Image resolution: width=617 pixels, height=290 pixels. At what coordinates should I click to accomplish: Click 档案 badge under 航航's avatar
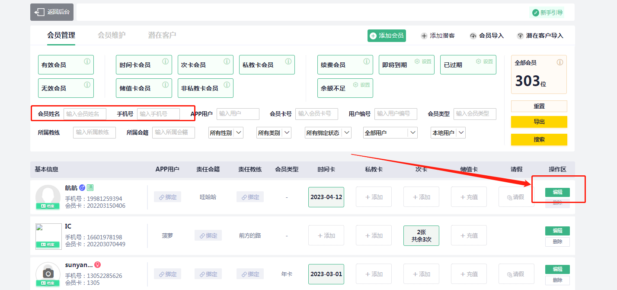click(48, 206)
